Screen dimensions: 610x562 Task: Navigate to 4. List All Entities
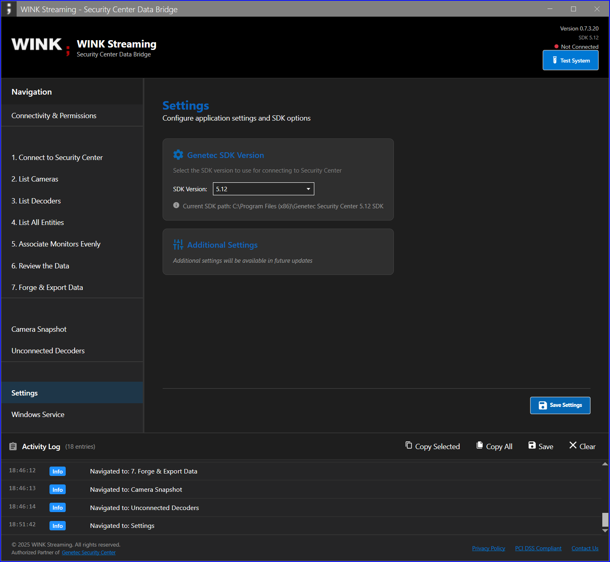[72, 223]
